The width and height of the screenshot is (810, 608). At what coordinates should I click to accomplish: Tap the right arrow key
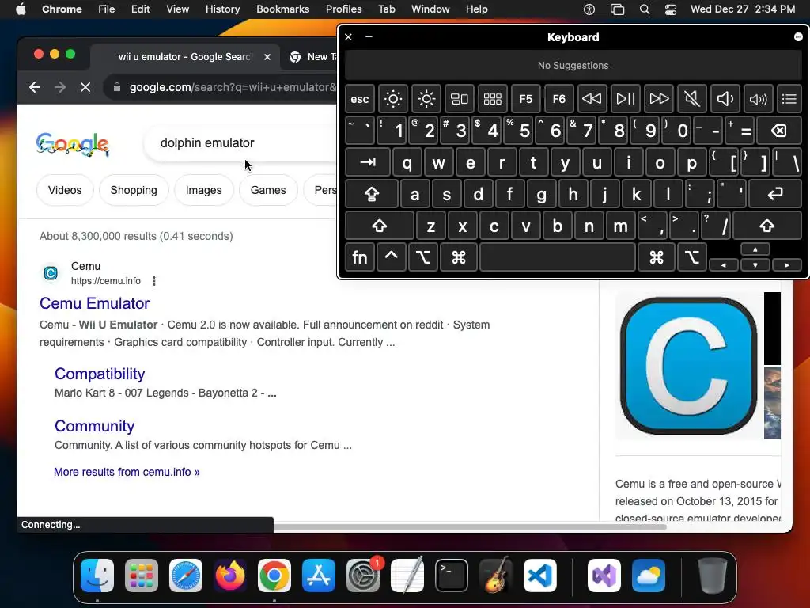pos(787,264)
